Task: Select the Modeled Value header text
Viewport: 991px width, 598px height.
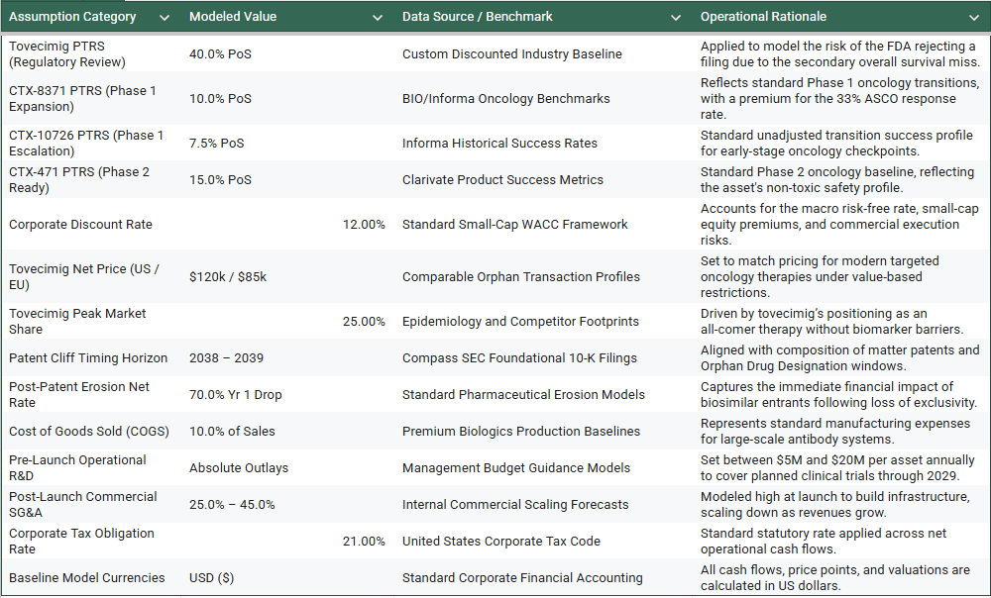Action: click(233, 17)
